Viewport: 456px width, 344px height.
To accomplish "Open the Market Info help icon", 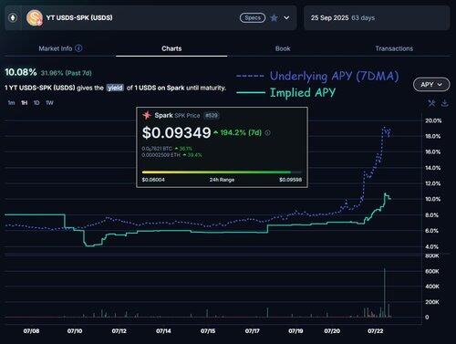I will [x=78, y=48].
